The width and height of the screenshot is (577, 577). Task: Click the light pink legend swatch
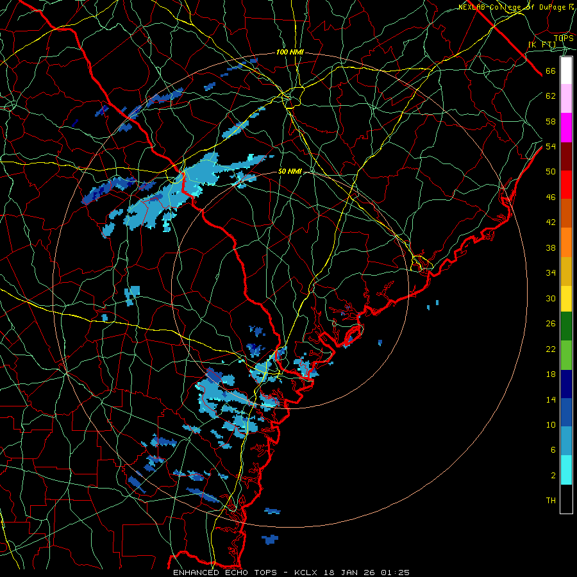pos(566,99)
